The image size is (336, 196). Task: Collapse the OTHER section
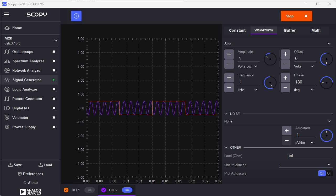(x=226, y=148)
